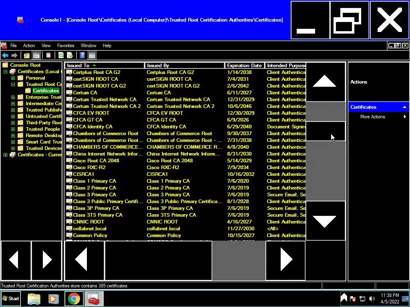Click certificate icon of Cisco Root CA 2048 row

click(x=69, y=161)
